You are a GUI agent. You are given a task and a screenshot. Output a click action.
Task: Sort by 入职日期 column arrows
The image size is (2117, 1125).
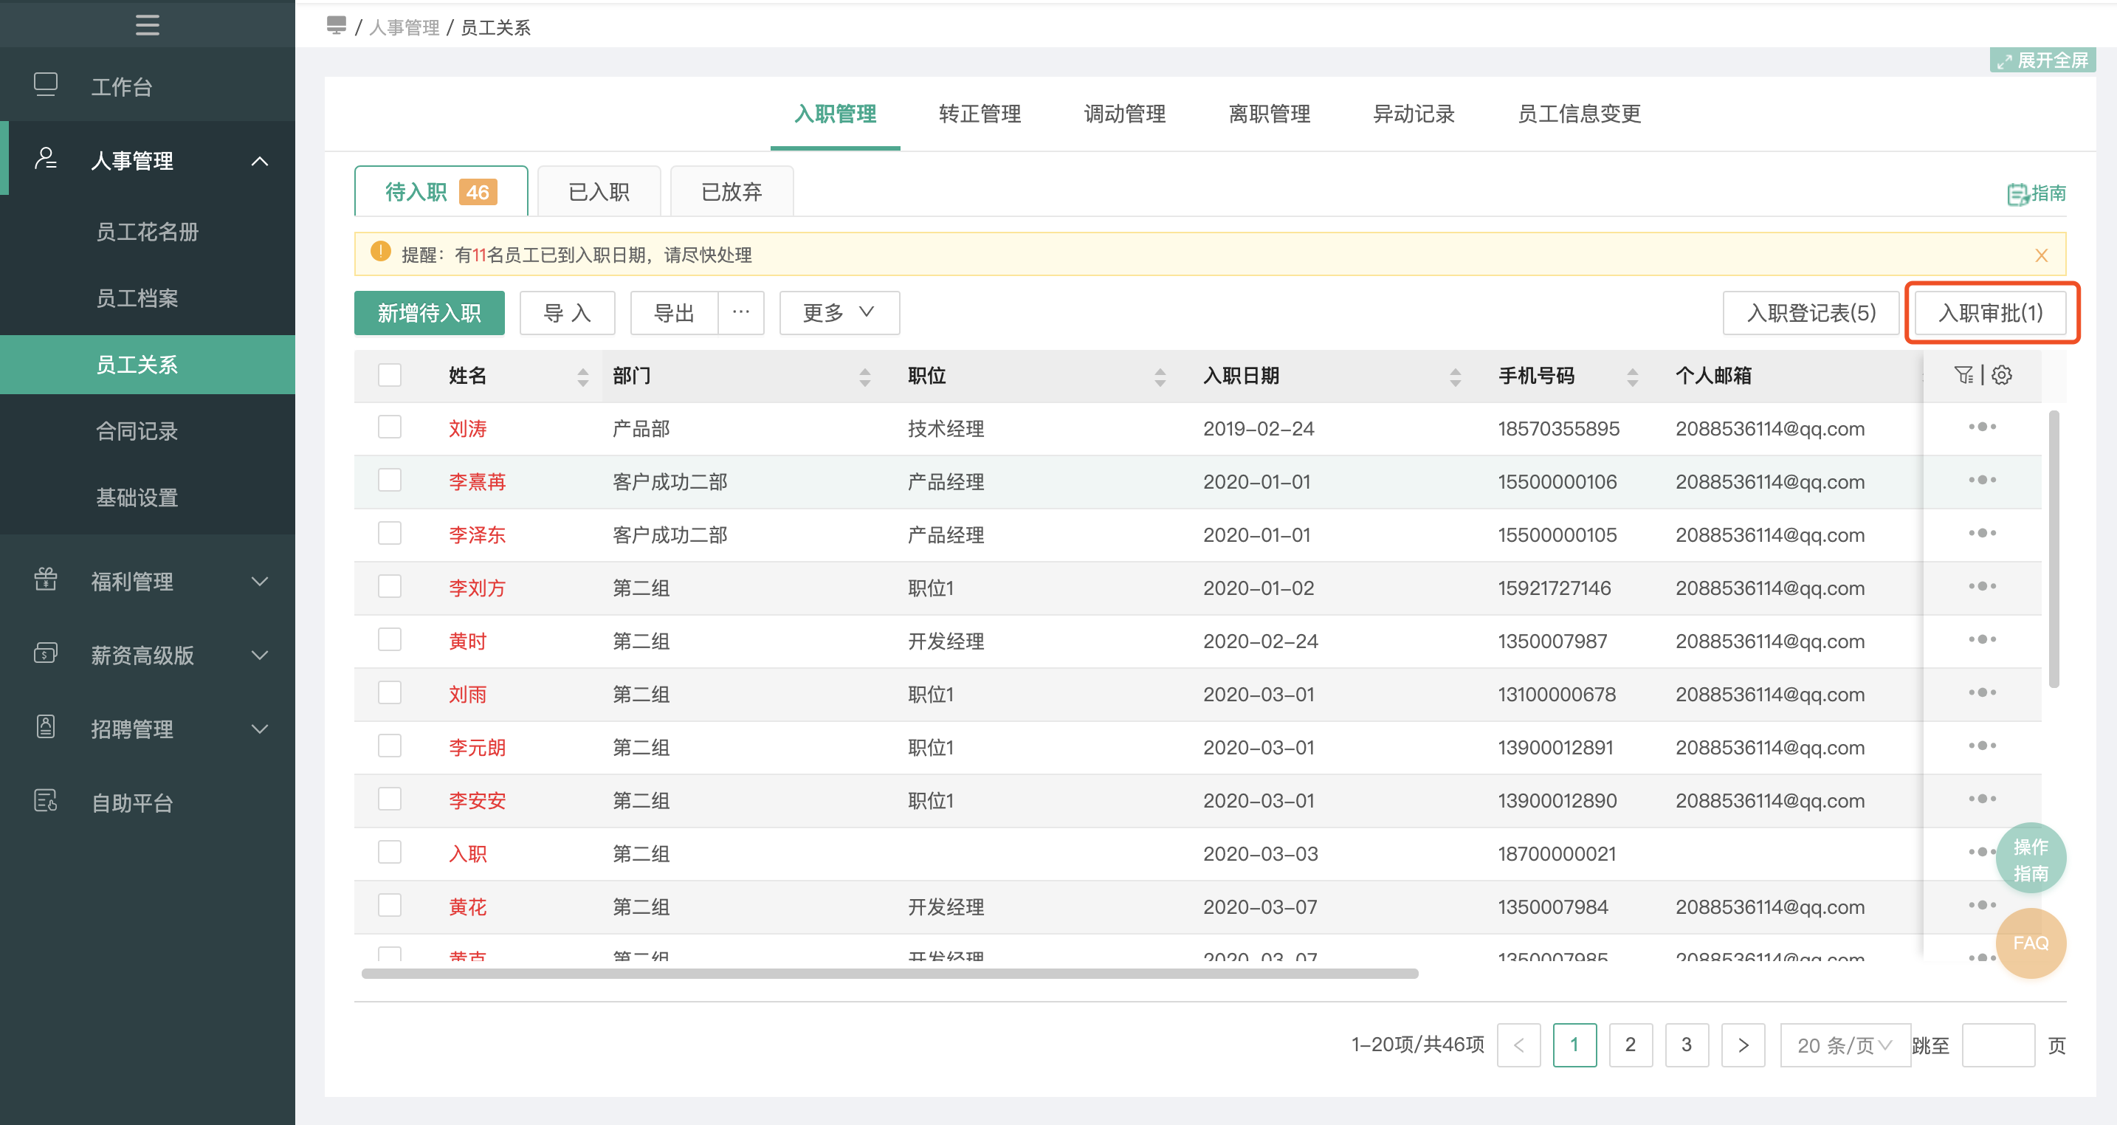(1455, 377)
